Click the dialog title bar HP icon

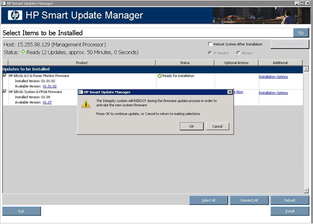click(x=80, y=92)
